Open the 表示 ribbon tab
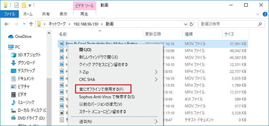The height and width of the screenshot is (126, 269). pyautogui.click(x=64, y=14)
